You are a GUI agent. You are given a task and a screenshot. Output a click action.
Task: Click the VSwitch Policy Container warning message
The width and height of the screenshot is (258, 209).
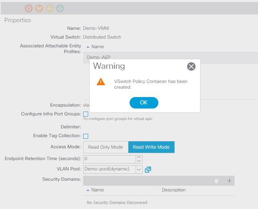click(x=151, y=84)
